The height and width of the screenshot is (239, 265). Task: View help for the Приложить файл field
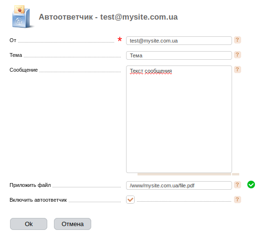237,185
